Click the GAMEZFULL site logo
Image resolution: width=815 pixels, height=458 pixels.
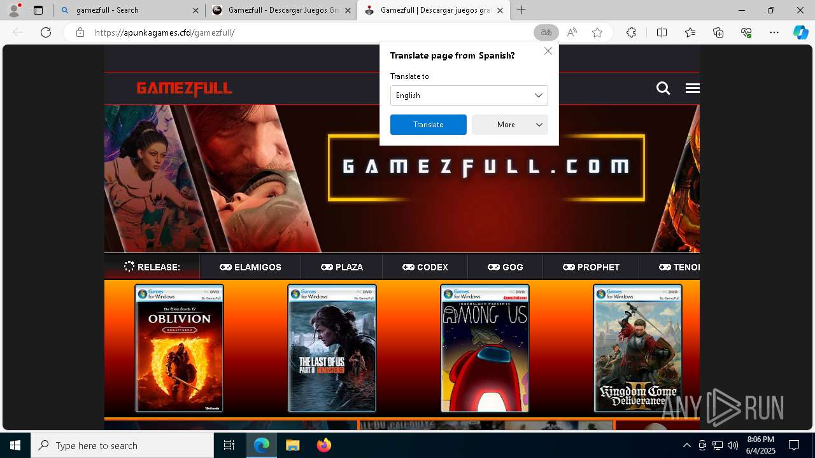tap(185, 88)
